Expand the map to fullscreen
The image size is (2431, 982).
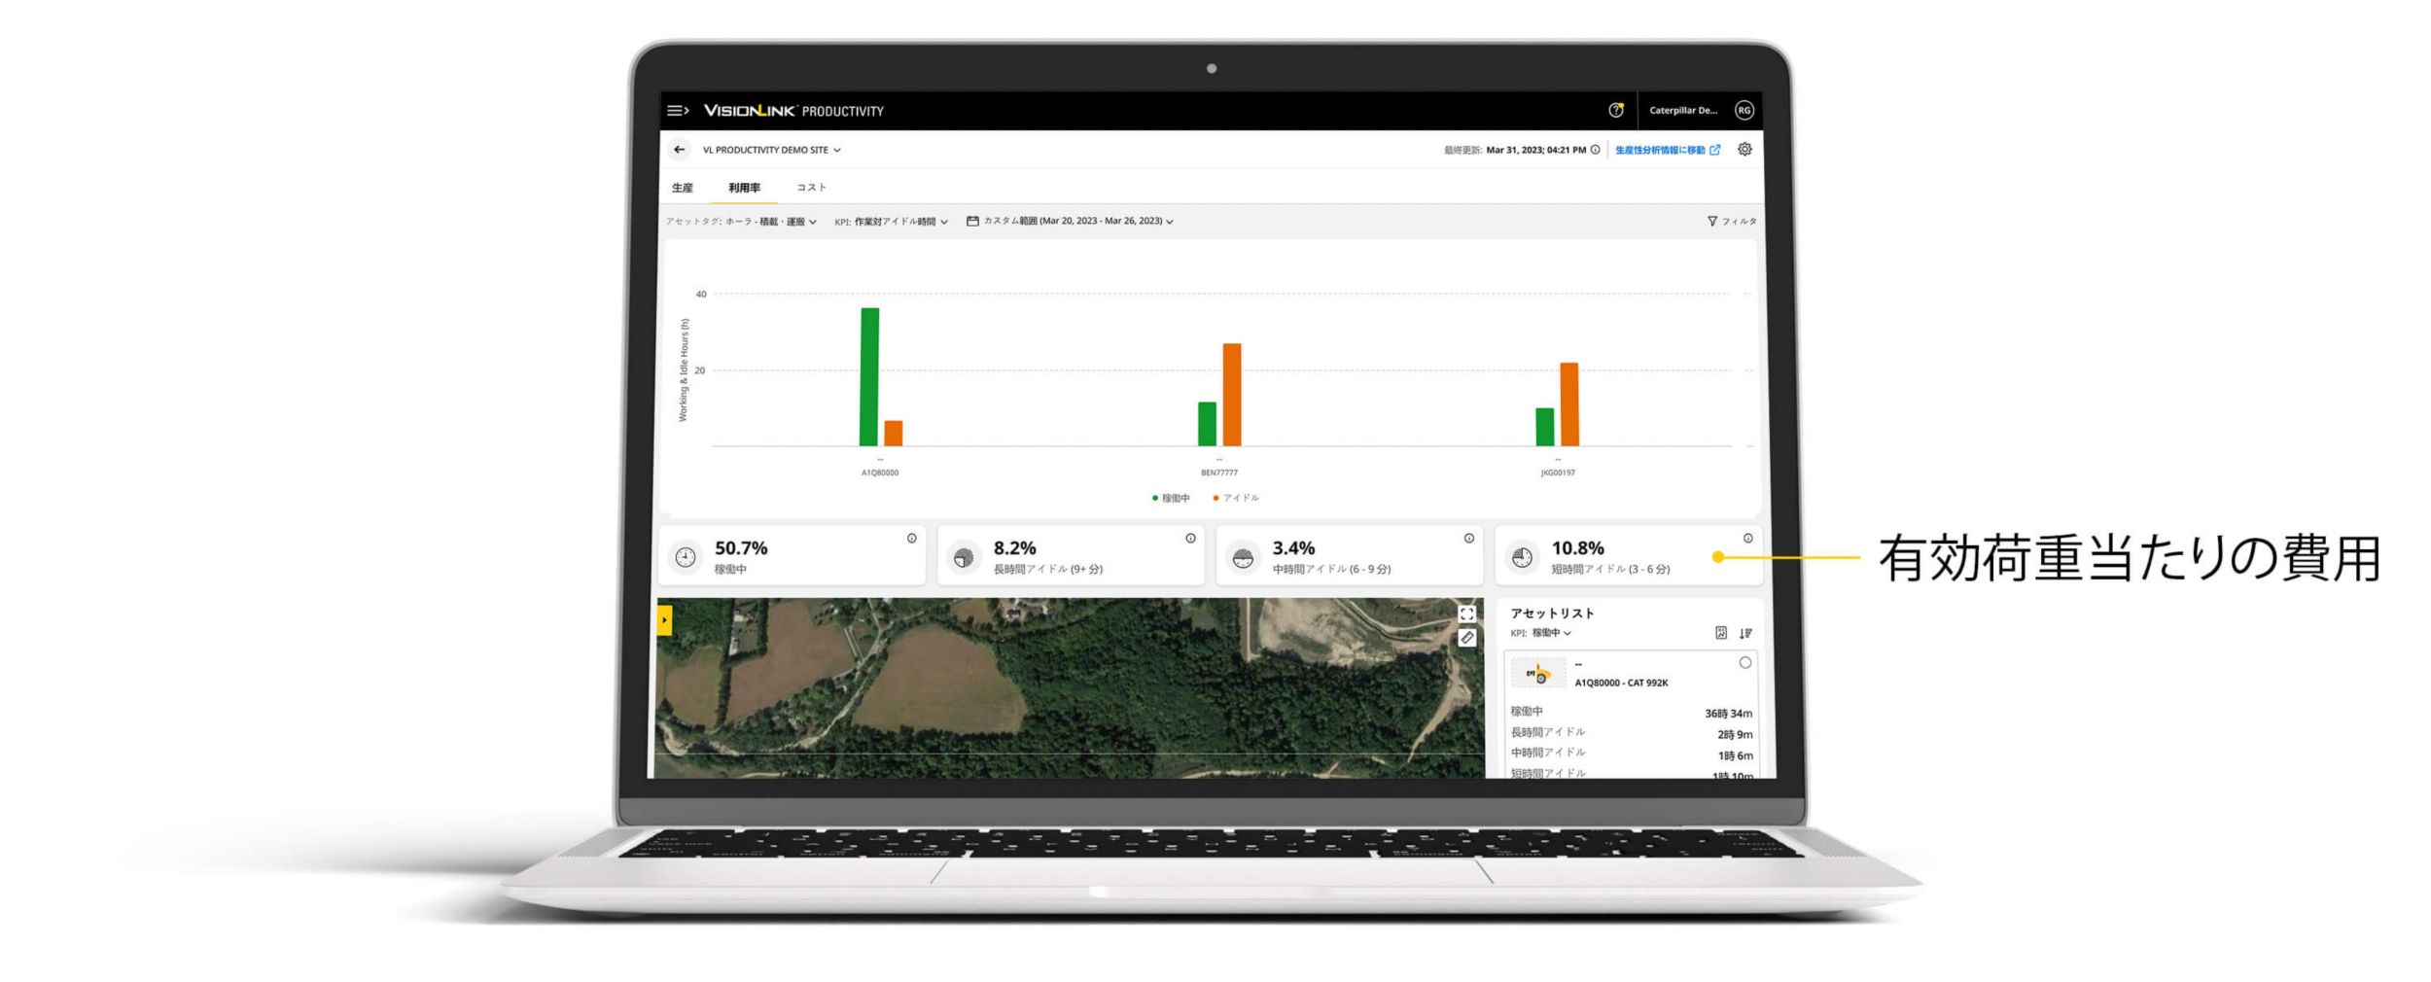tap(1466, 614)
